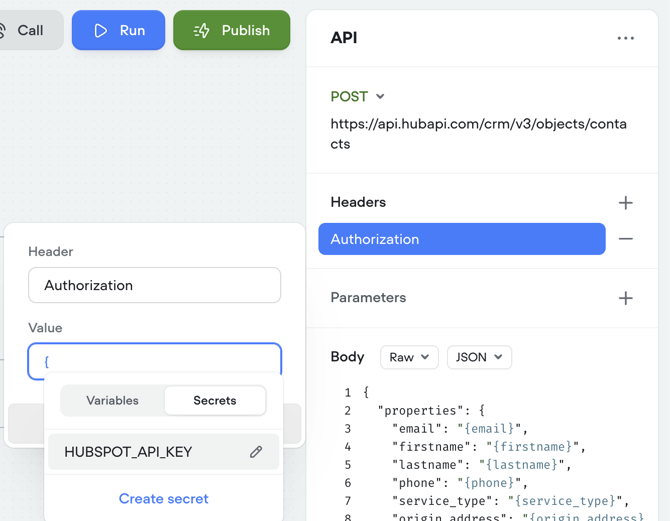This screenshot has height=521, width=670.
Task: Click the Header name input field
Action: coord(155,285)
